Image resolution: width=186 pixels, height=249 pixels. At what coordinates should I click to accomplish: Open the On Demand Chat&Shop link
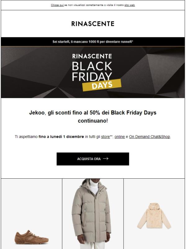(x=149, y=137)
